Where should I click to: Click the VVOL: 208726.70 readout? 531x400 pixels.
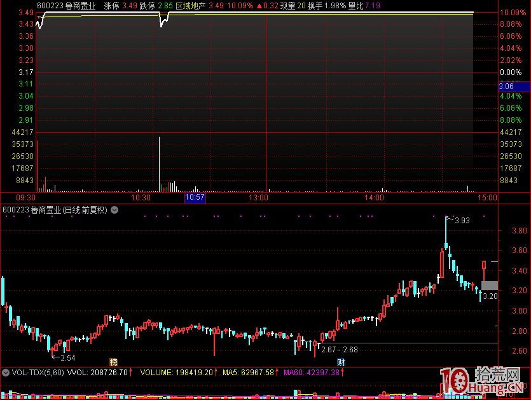(99, 373)
